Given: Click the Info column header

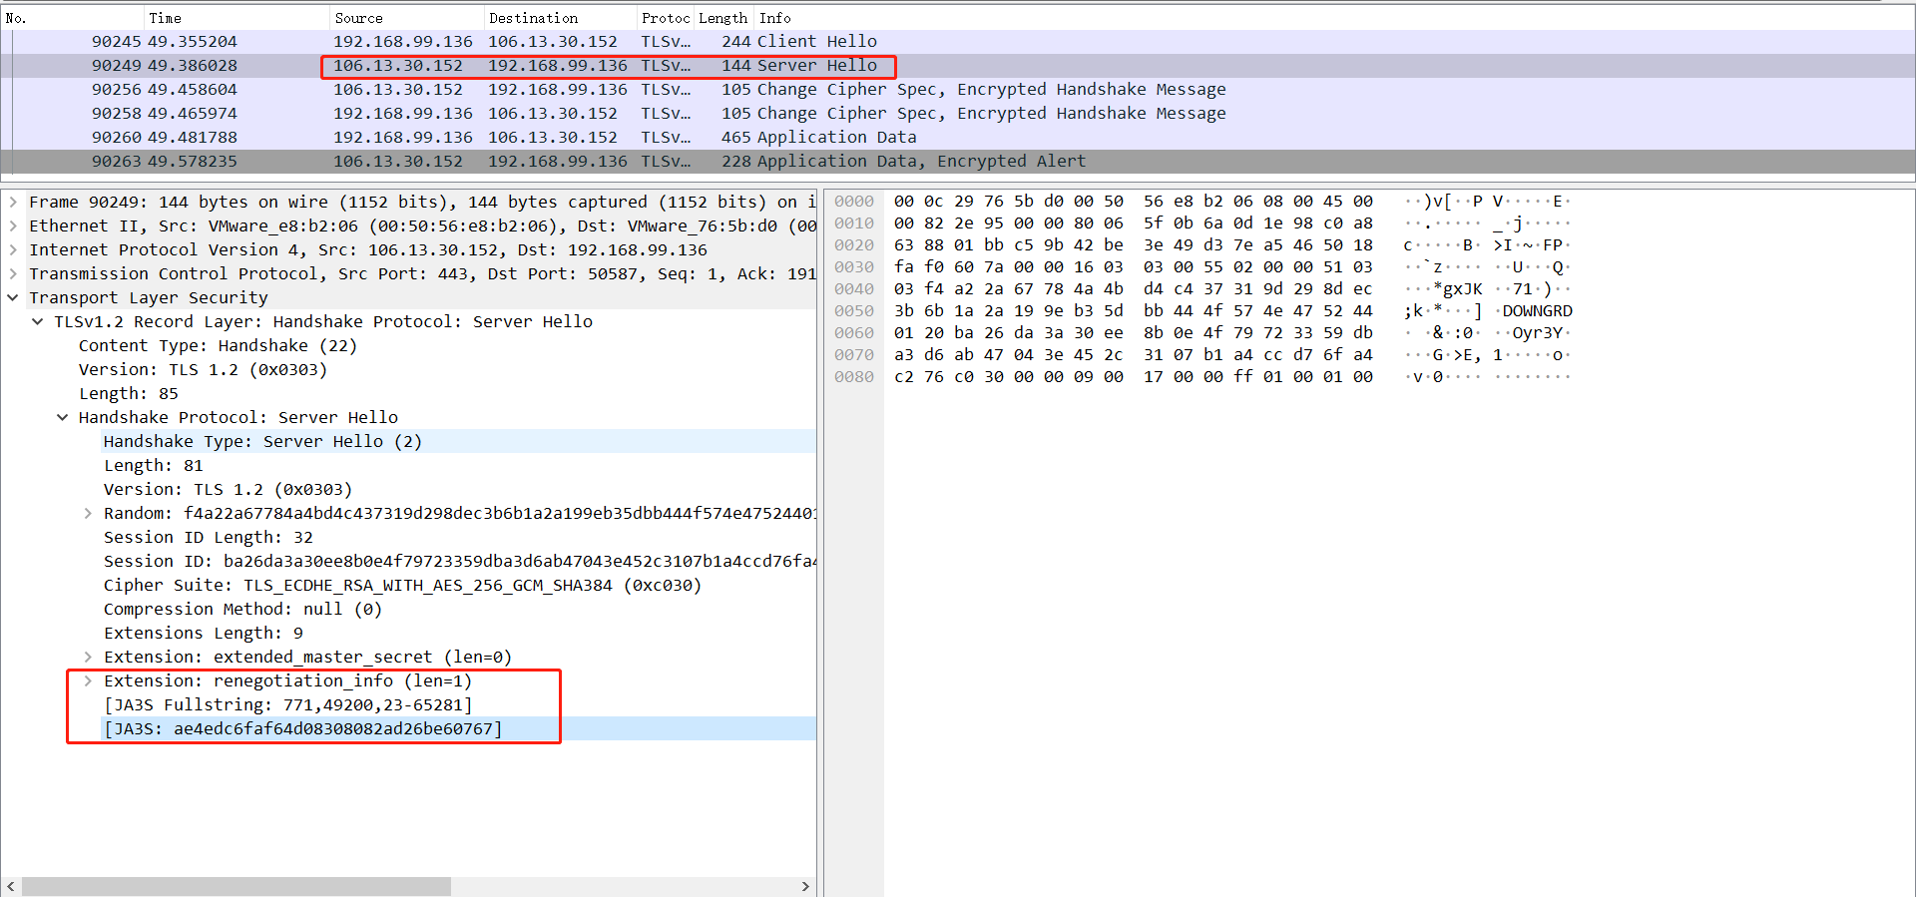Looking at the screenshot, I should coord(774,18).
